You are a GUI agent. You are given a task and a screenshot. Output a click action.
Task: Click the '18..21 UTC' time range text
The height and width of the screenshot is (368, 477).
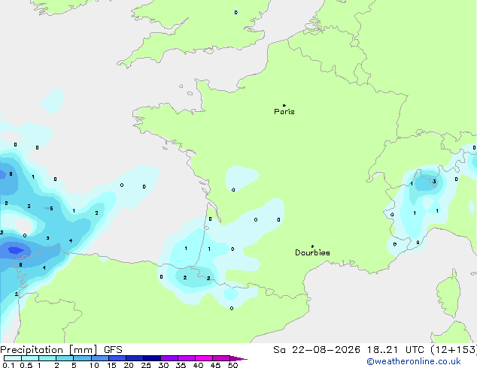pos(395,350)
